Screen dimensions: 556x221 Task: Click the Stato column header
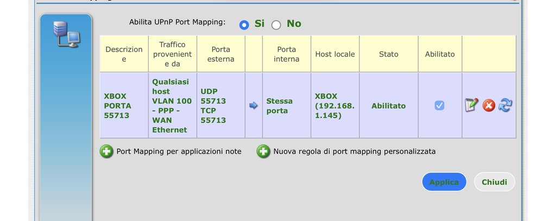pos(389,54)
